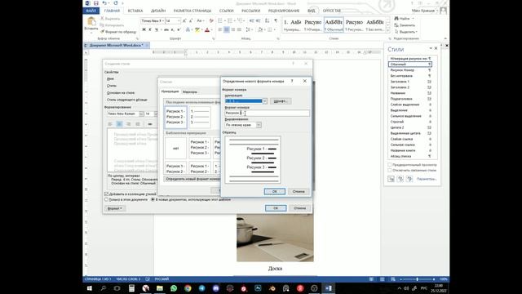522x294 pixels.
Task: Click the Параметры... link in Styles pane
Action: (427, 179)
